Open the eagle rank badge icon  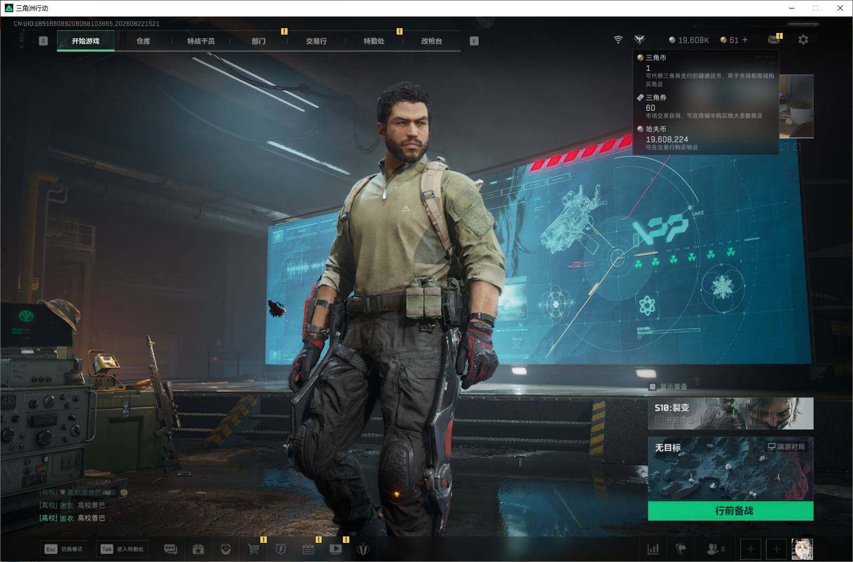click(x=639, y=40)
